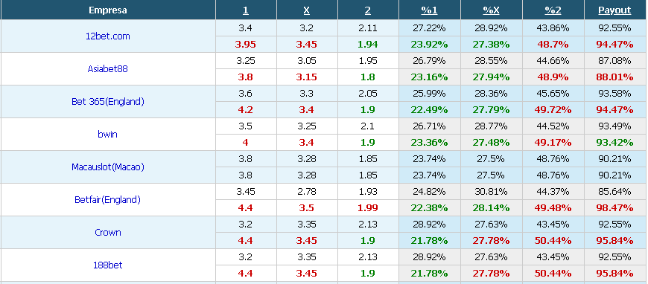This screenshot has width=648, height=284.
Task: Click the Empresa column header
Action: pyautogui.click(x=108, y=10)
